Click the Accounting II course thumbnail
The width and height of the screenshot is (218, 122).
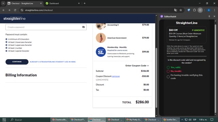101,26
